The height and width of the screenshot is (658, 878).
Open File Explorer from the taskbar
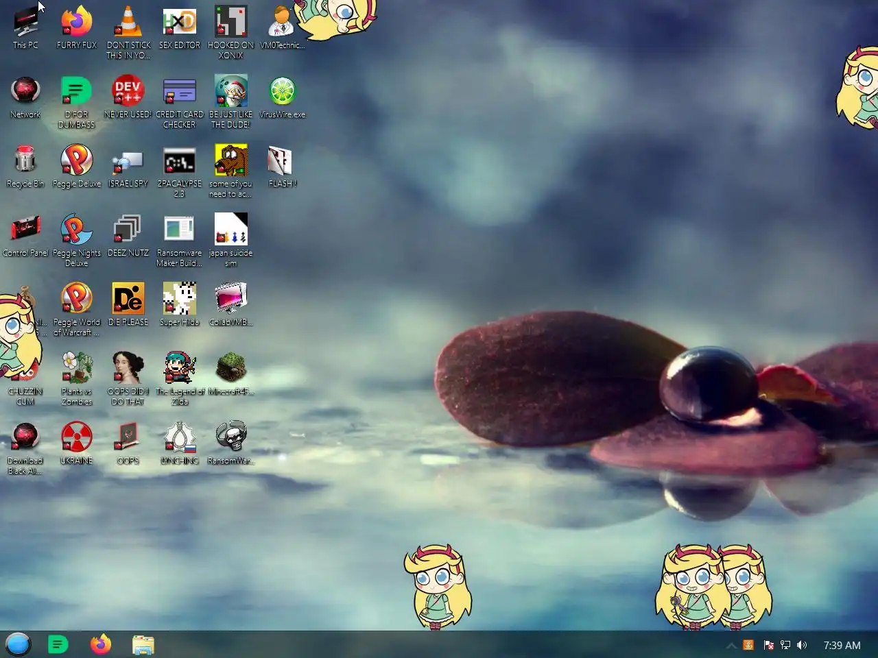(143, 645)
